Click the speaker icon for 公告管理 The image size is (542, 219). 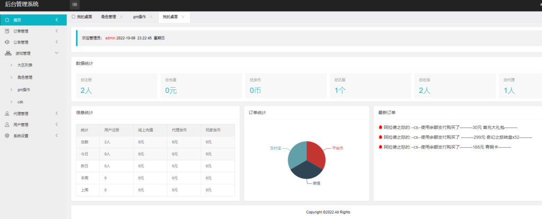coord(7,42)
